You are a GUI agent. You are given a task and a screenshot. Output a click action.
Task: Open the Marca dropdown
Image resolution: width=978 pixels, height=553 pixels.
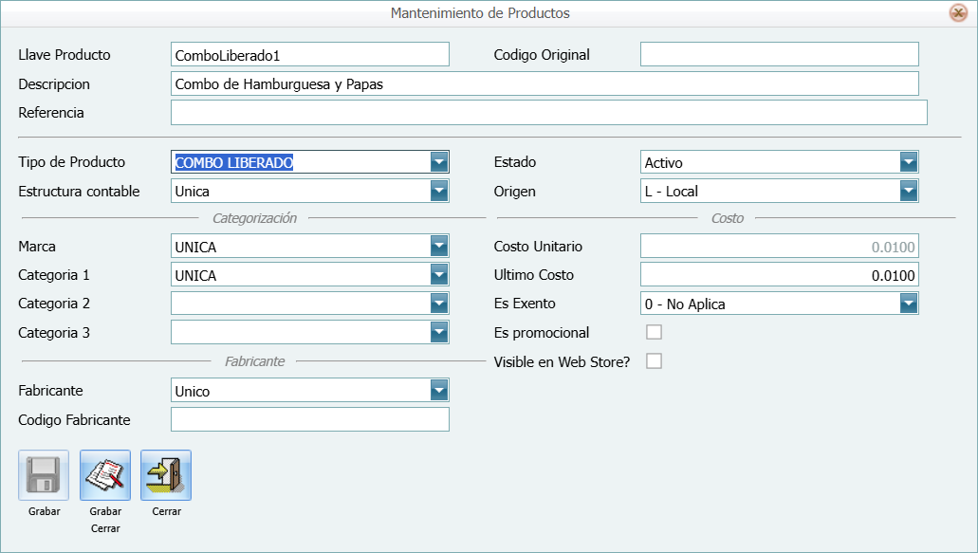[438, 247]
